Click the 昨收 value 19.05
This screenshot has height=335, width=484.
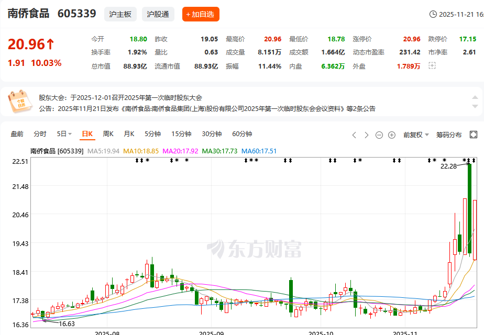210,39
